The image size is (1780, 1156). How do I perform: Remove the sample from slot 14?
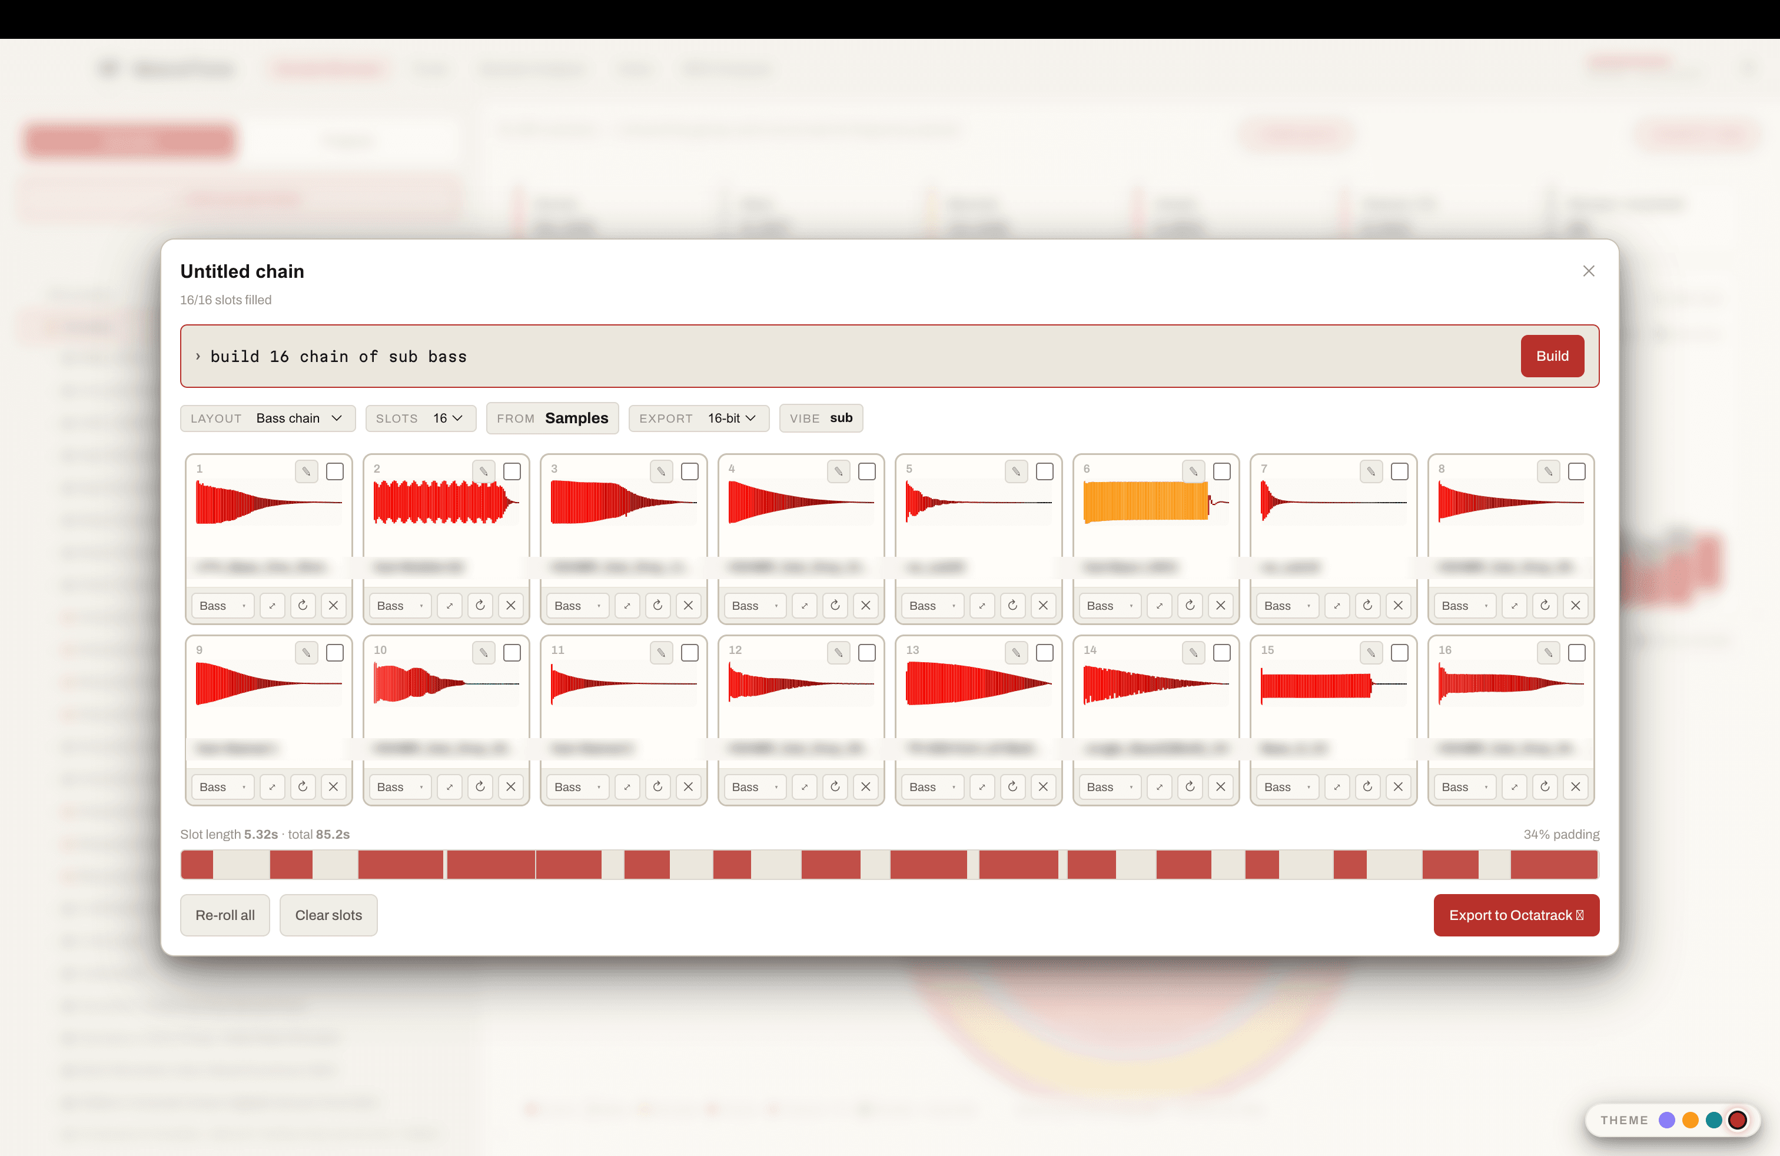click(x=1221, y=786)
